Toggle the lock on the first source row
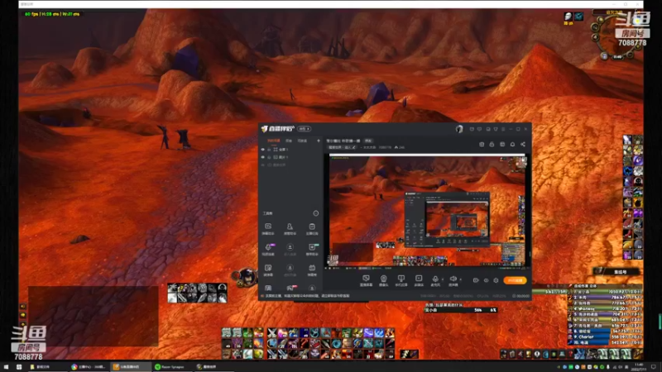662x372 pixels. (x=269, y=150)
